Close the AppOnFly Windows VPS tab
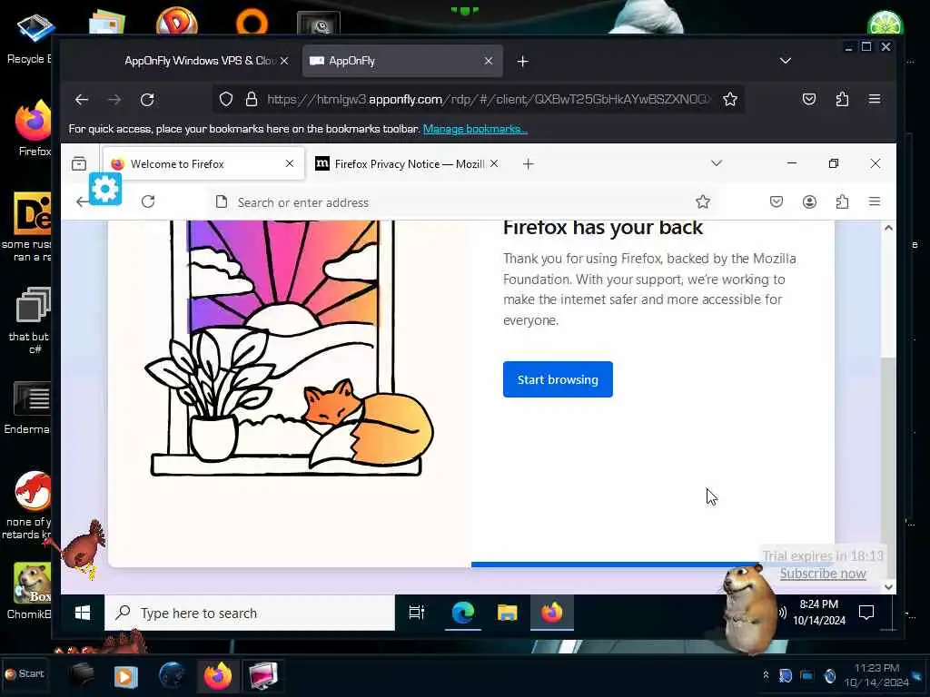The width and height of the screenshot is (930, 697). coord(284,61)
